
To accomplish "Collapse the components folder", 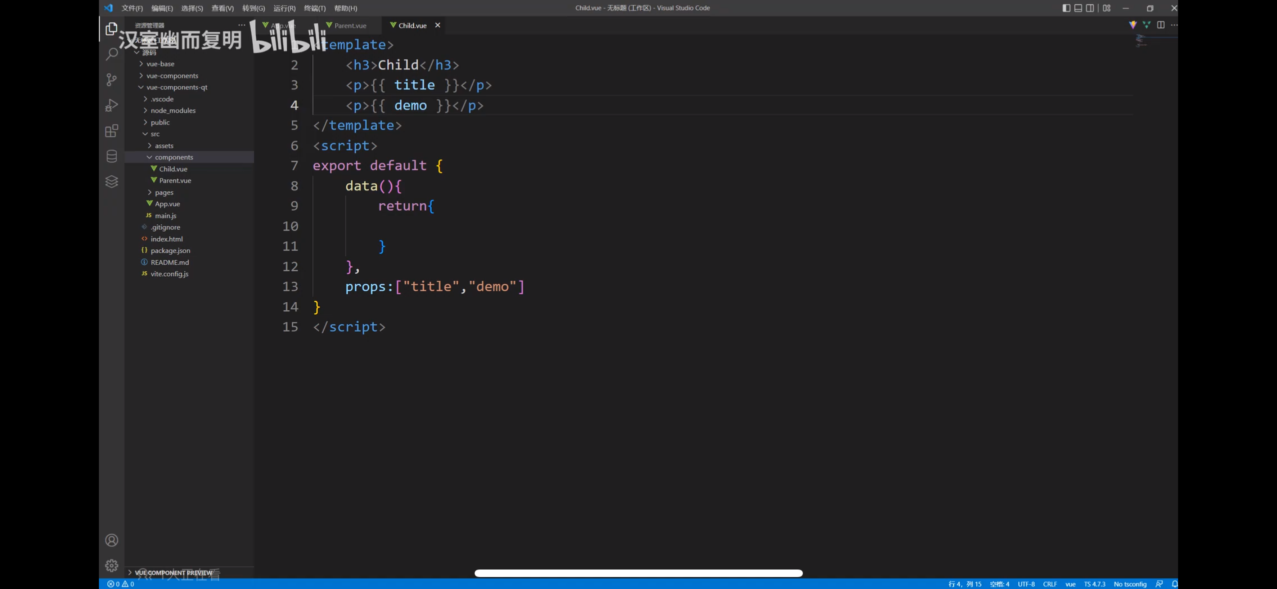I will click(173, 157).
